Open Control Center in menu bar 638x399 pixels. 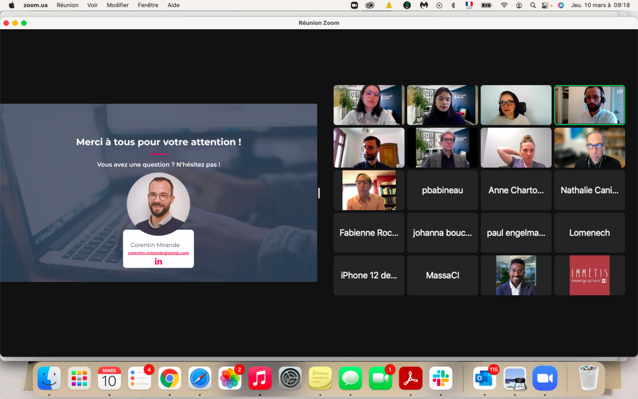tap(547, 5)
